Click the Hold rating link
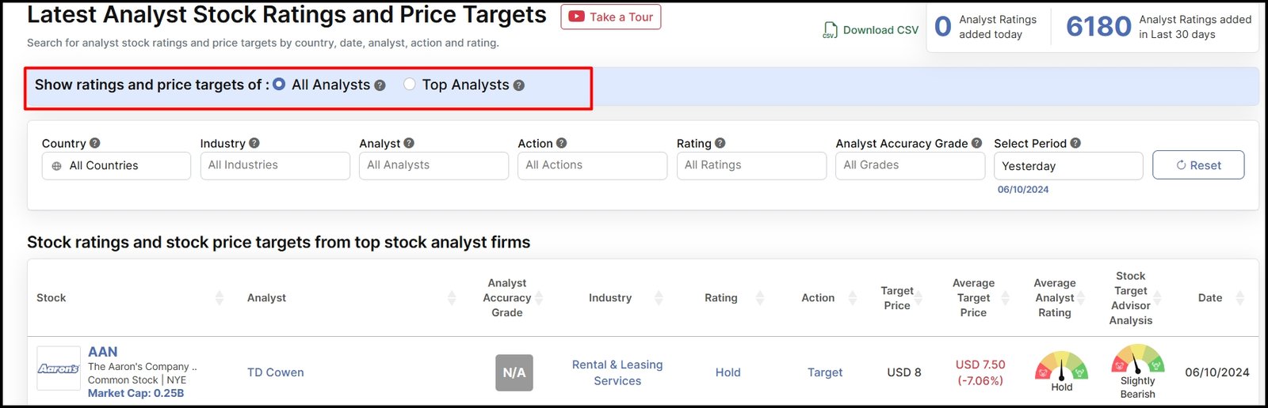The width and height of the screenshot is (1268, 408). point(728,372)
